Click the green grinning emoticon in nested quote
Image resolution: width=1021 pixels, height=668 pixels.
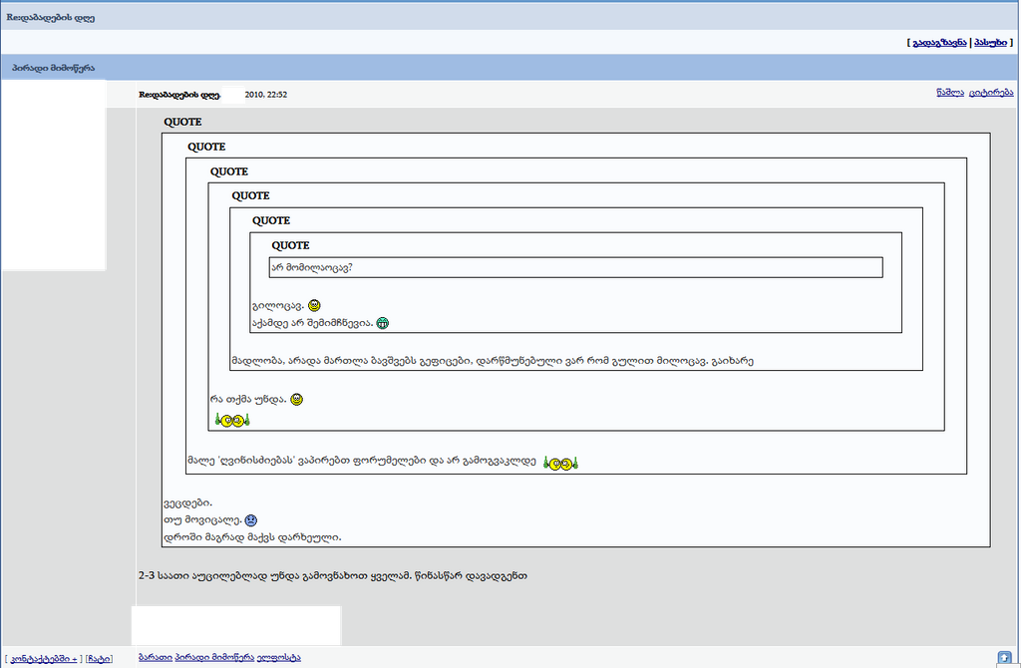(x=383, y=321)
